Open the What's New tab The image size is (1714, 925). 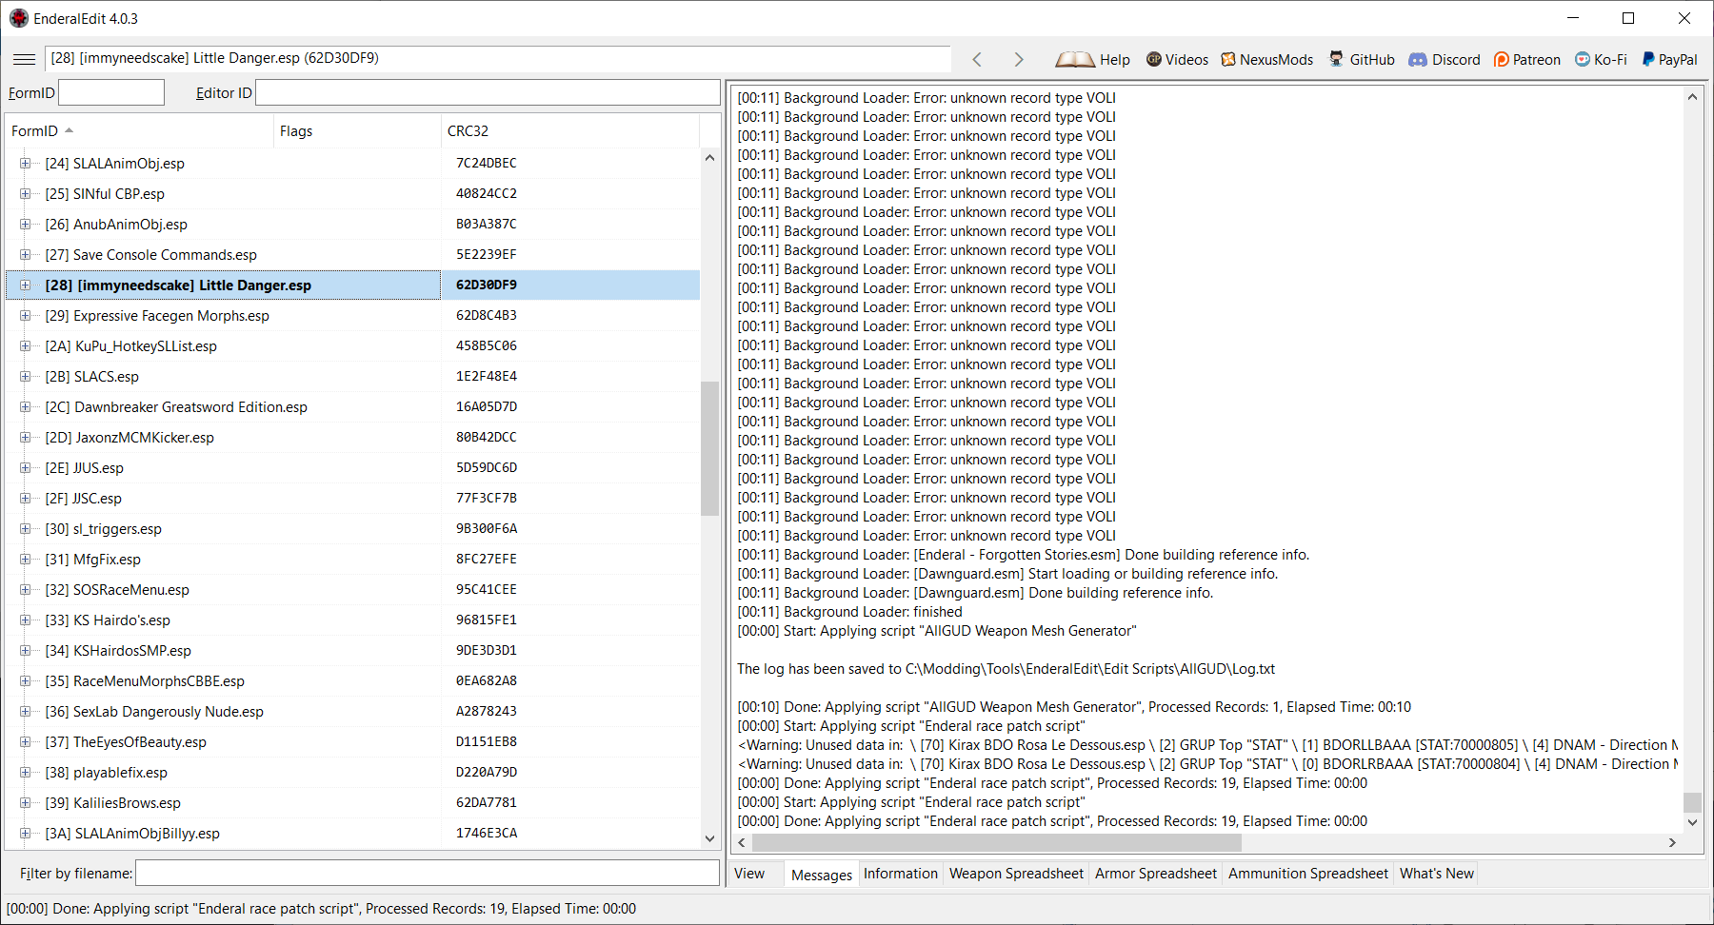pos(1436,874)
